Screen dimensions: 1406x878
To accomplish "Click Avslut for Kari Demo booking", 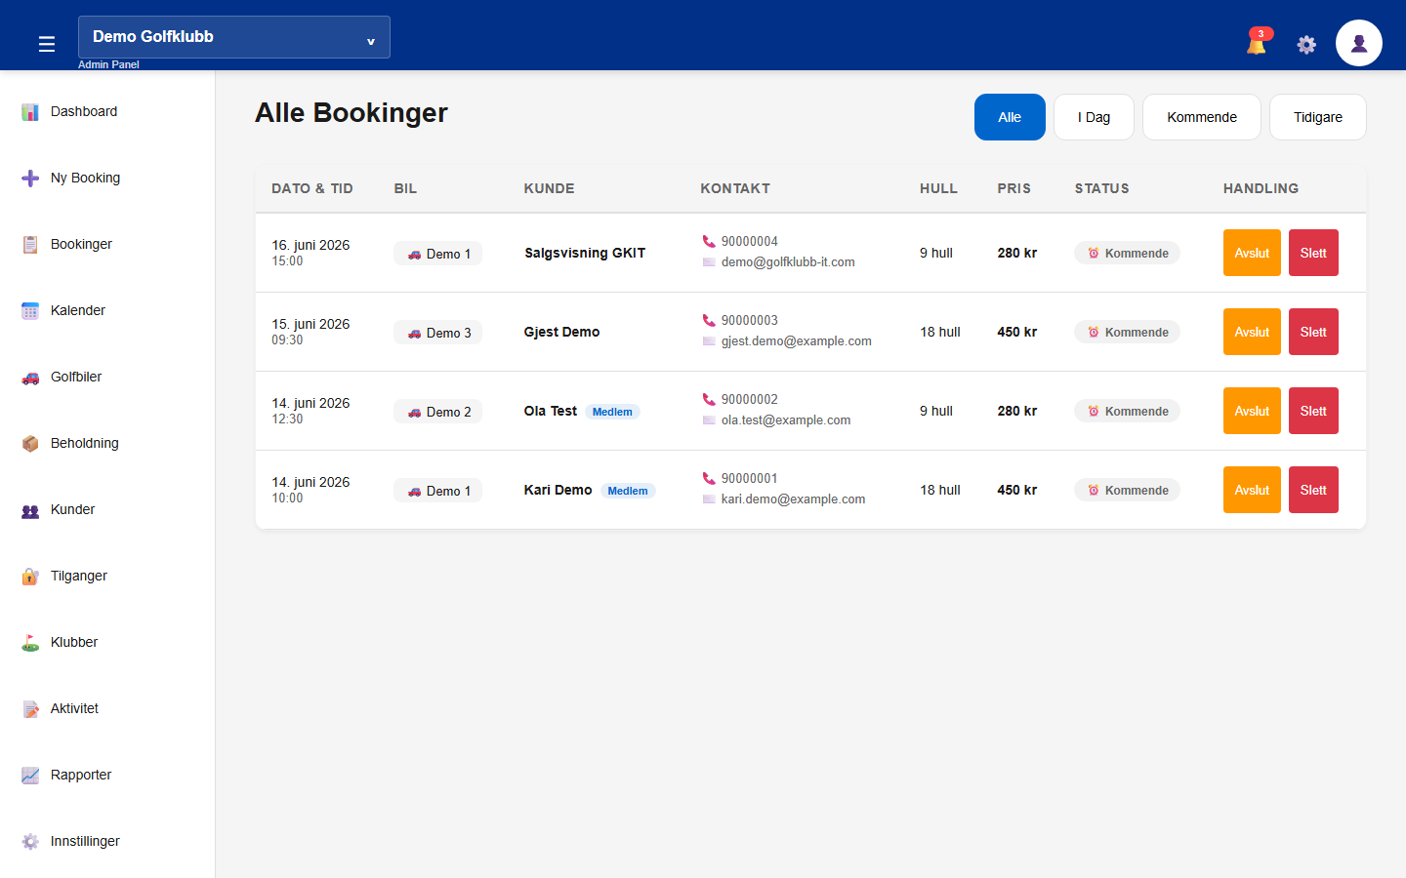I will click(x=1252, y=490).
